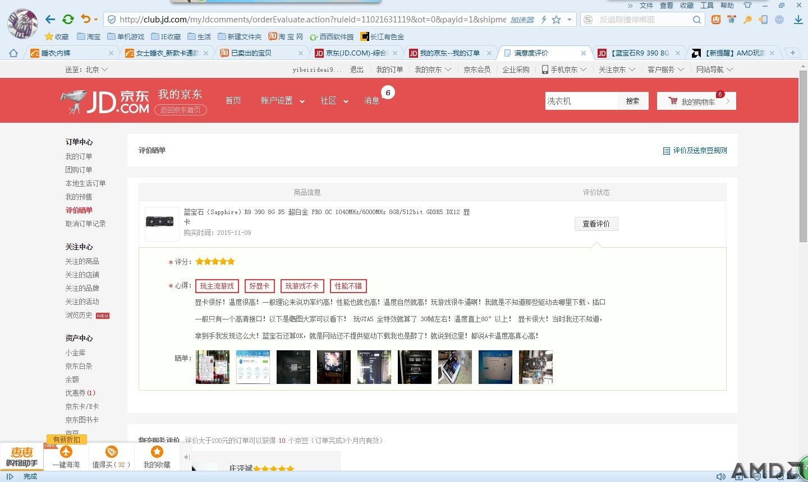Open the undo arrow's dropdown caret
Viewport: 808px width, 482px height.
click(x=95, y=20)
